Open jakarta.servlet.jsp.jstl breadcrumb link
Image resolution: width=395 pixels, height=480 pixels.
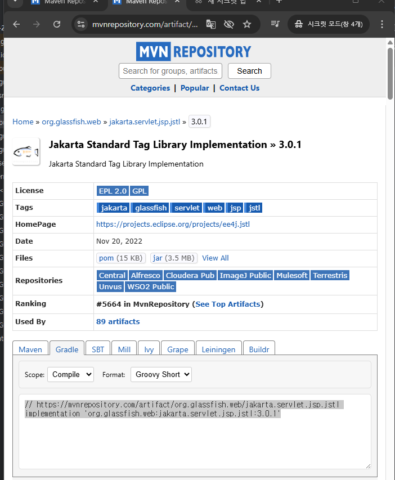click(x=145, y=122)
